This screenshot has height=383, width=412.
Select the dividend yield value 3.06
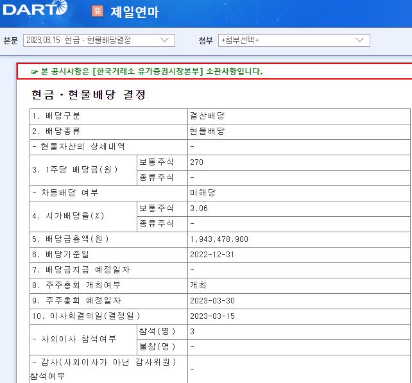(199, 209)
